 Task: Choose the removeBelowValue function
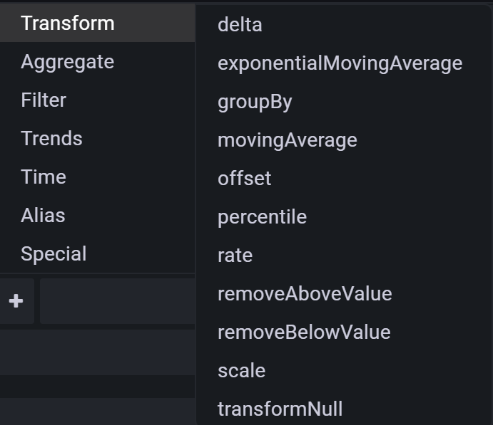pyautogui.click(x=304, y=332)
